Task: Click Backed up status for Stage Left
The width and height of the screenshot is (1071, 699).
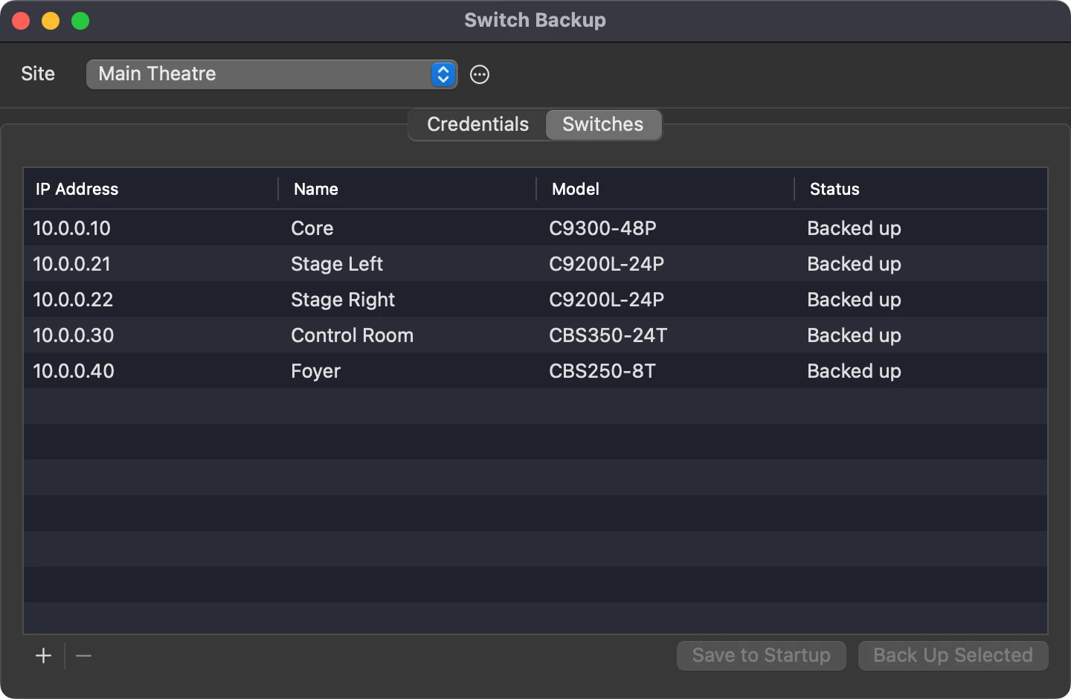Action: click(x=855, y=264)
